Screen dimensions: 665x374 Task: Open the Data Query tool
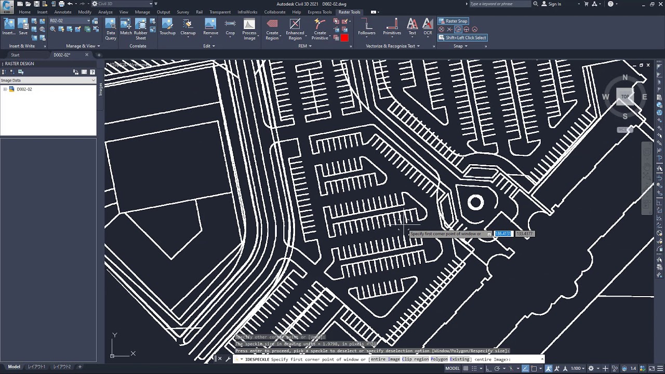click(x=111, y=29)
